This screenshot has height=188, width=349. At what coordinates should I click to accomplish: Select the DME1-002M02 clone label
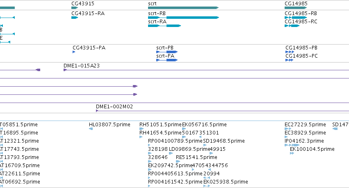(114, 106)
